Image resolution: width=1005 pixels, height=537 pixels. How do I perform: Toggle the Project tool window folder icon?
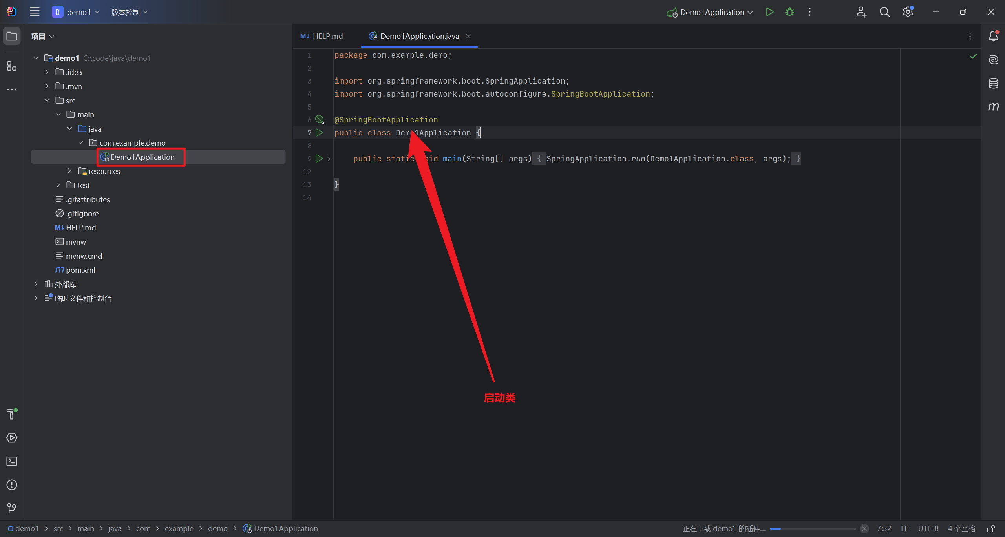click(12, 36)
